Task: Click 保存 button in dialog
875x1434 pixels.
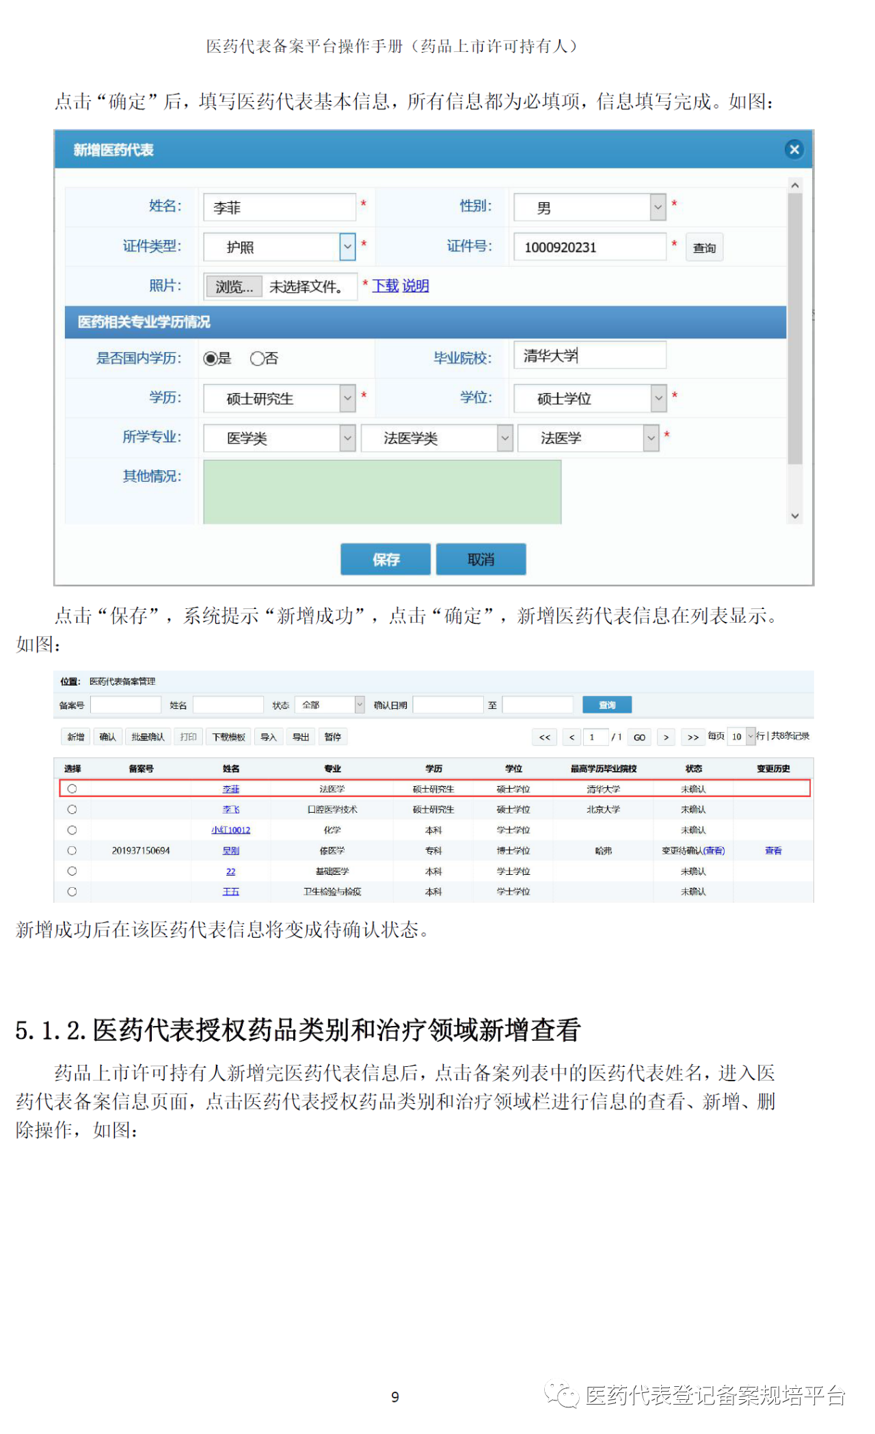Action: tap(386, 559)
